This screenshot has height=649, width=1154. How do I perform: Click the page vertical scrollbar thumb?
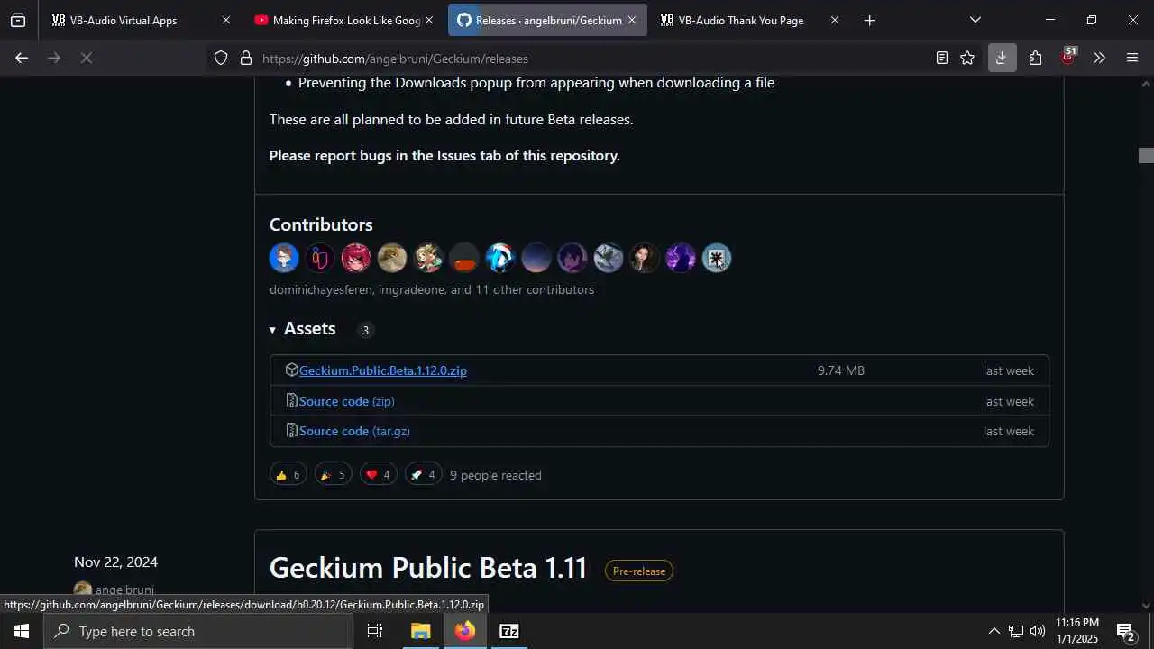1146,155
